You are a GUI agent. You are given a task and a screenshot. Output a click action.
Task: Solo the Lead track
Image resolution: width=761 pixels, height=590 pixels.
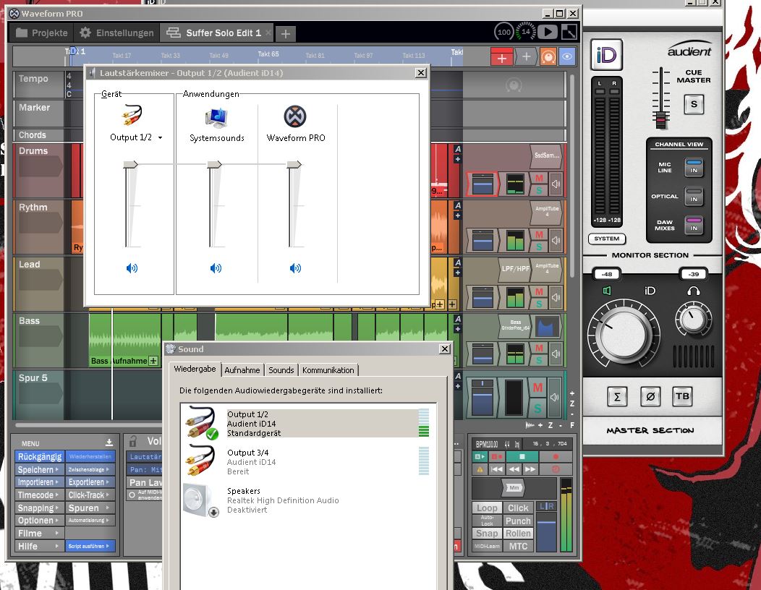539,303
